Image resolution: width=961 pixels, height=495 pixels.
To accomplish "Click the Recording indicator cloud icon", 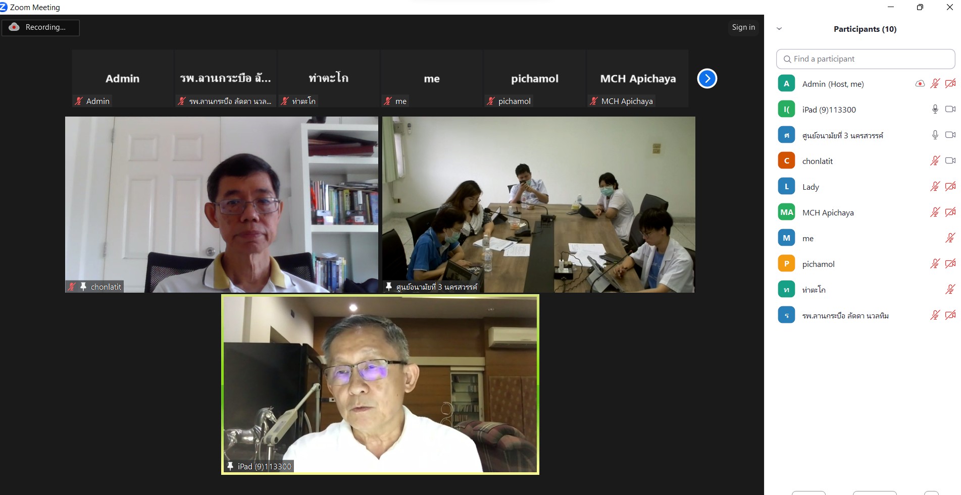I will [x=14, y=27].
